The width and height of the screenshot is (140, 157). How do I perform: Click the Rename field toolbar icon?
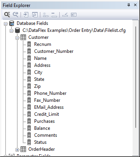tap(74, 15)
